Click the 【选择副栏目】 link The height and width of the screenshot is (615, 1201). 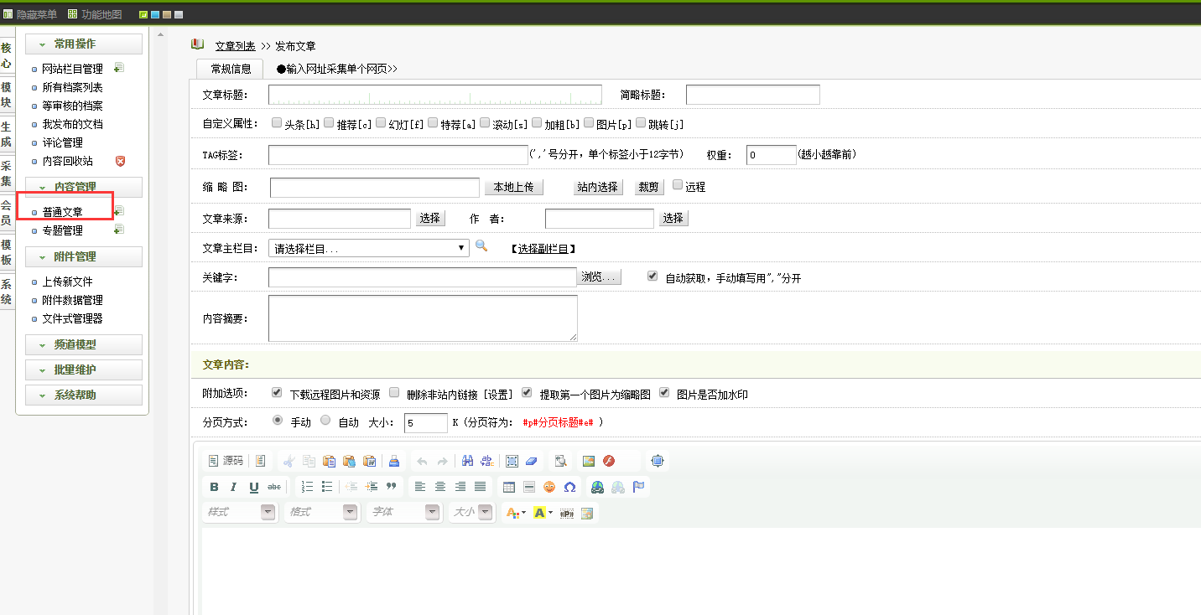pyautogui.click(x=543, y=249)
